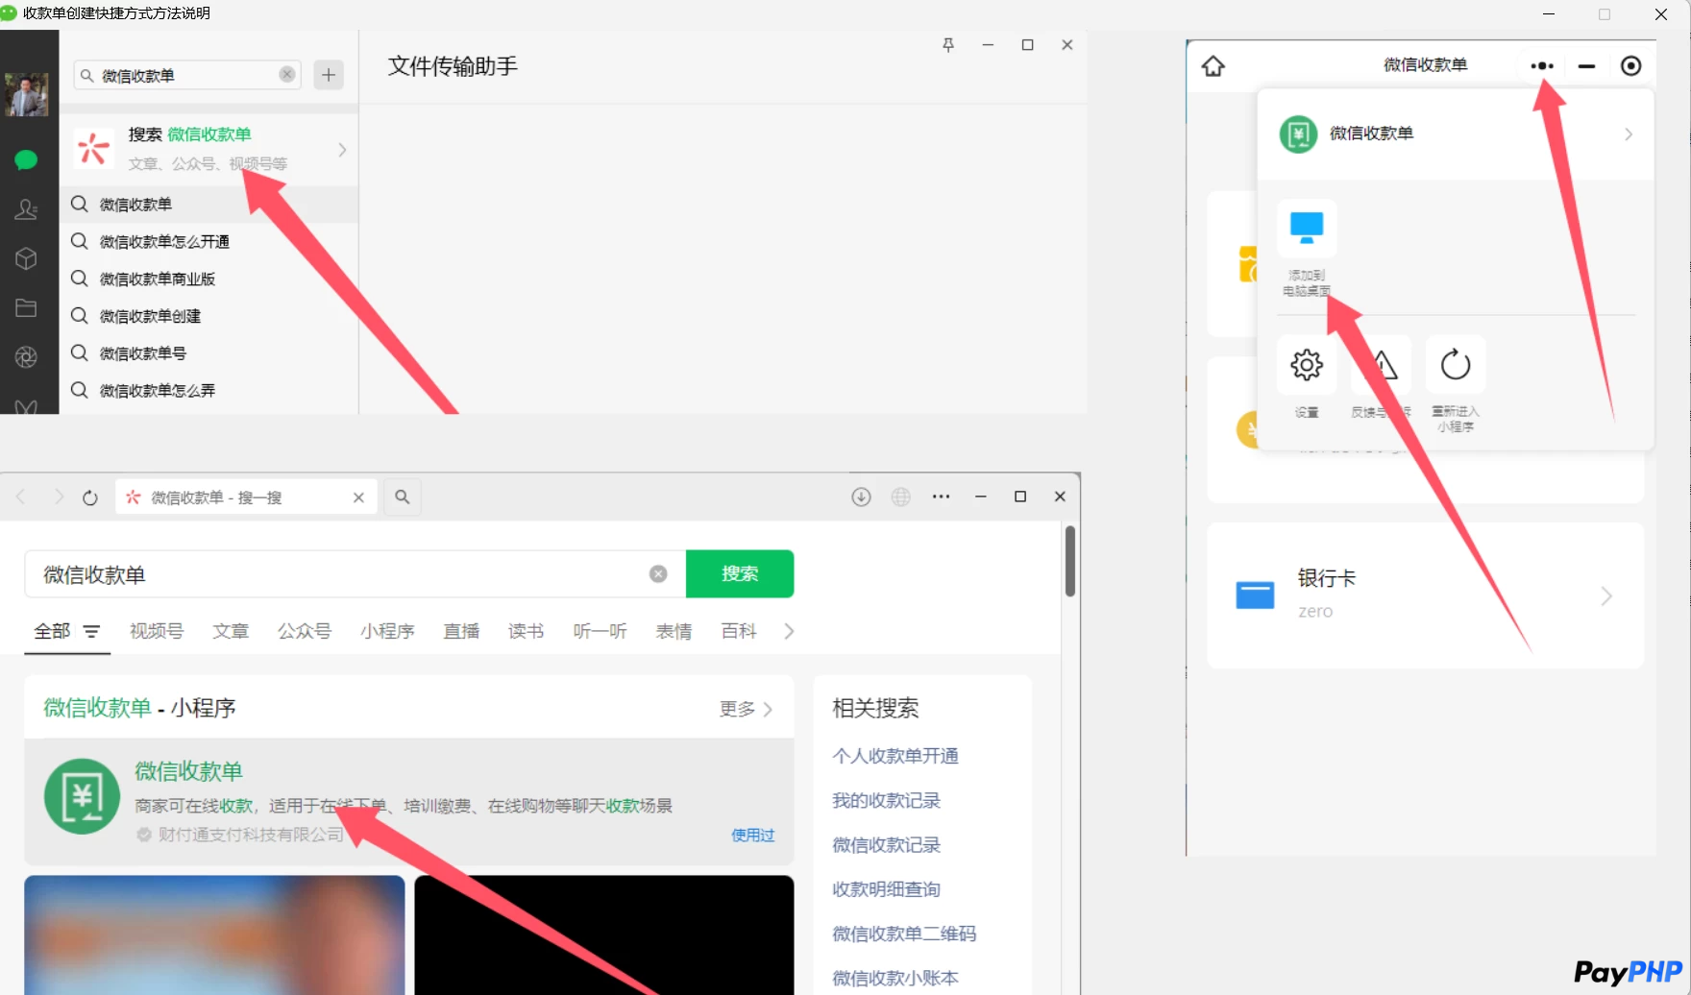
Task: Open the WeChat Favorites cube icon
Action: click(26, 258)
